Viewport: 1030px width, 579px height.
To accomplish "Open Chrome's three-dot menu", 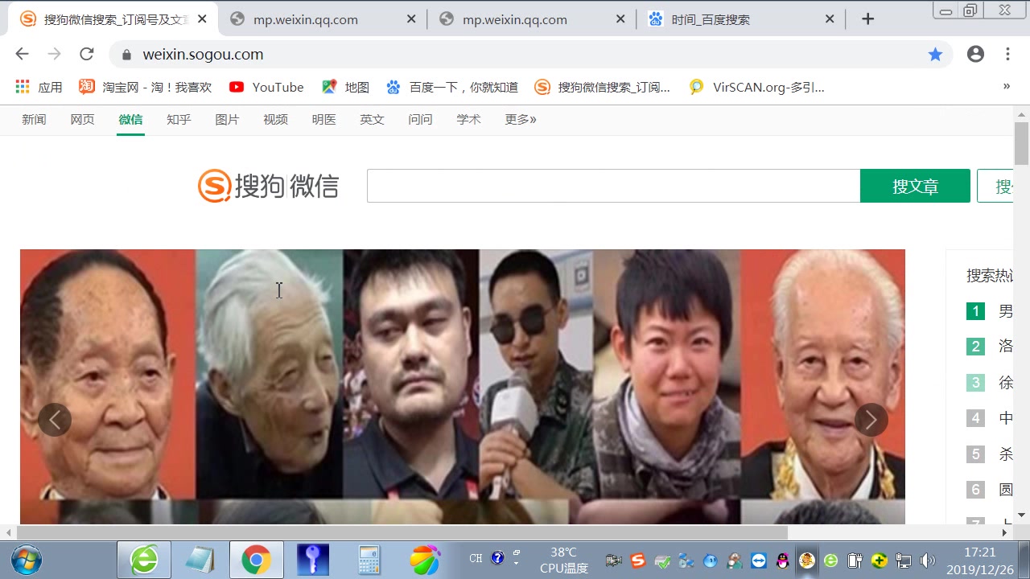I will [x=1007, y=55].
